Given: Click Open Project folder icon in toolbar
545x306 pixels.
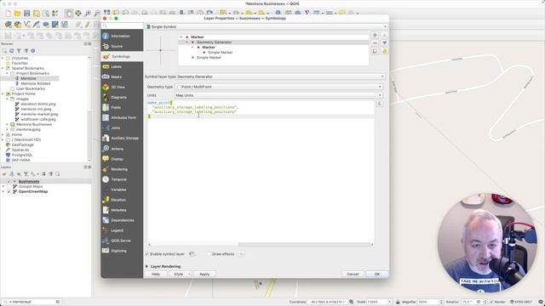Looking at the screenshot, I should click(x=17, y=14).
